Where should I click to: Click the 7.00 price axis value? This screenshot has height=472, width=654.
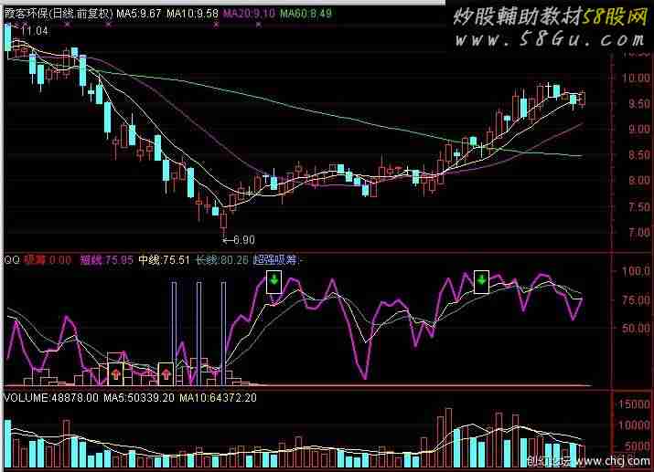point(639,232)
